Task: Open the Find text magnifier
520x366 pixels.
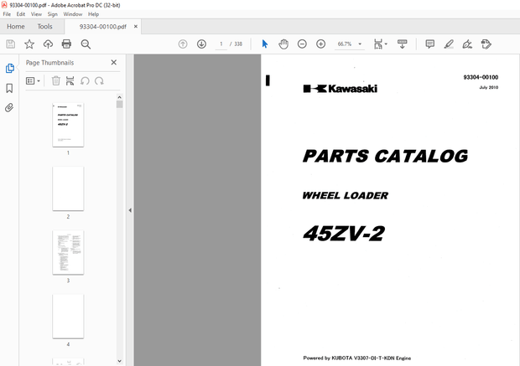Action: [x=86, y=44]
